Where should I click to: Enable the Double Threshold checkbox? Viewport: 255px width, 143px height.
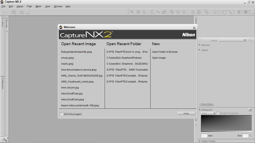[x=218, y=113]
